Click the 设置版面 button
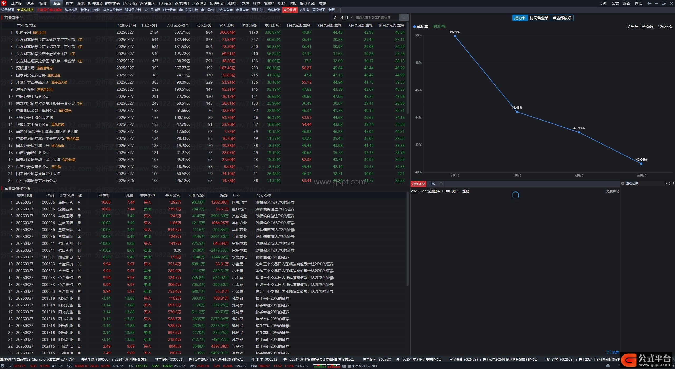This screenshot has width=675, height=369. (x=8, y=10)
